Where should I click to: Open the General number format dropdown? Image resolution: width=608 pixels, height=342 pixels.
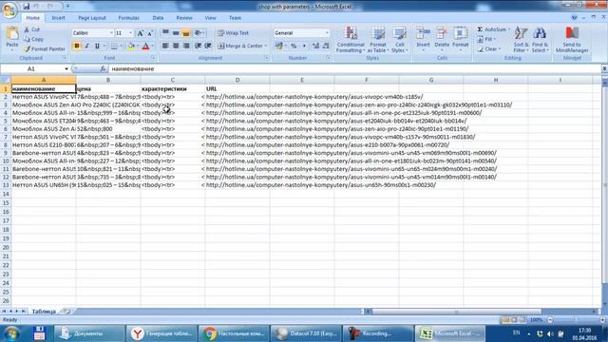pyautogui.click(x=327, y=33)
